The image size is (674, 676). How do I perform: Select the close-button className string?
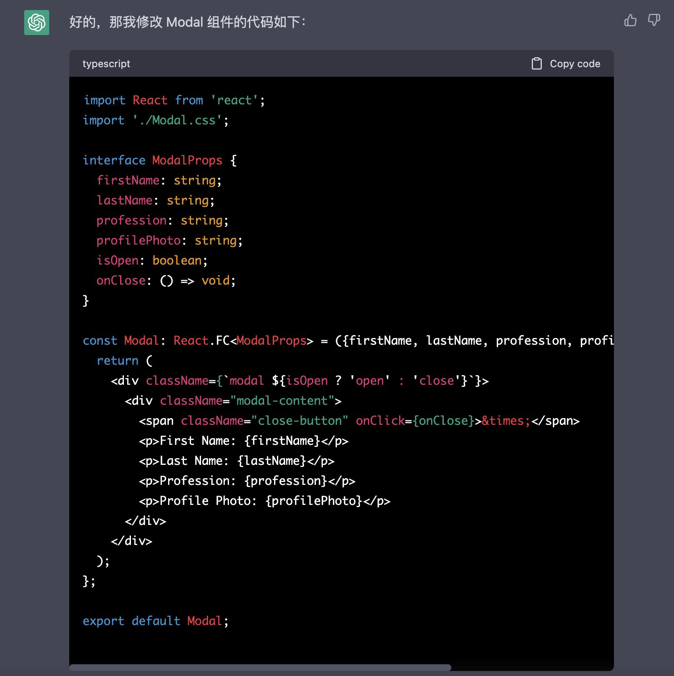point(301,421)
